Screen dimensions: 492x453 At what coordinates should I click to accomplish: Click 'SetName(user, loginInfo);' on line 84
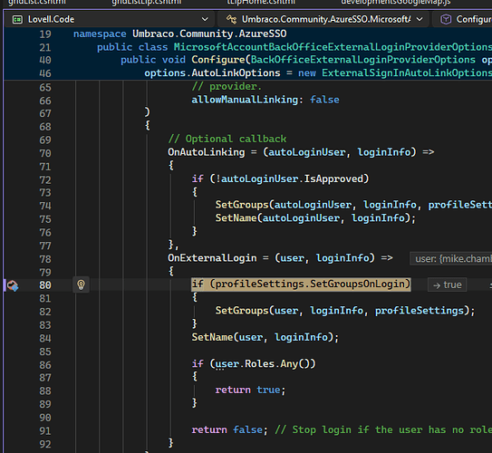(x=265, y=337)
